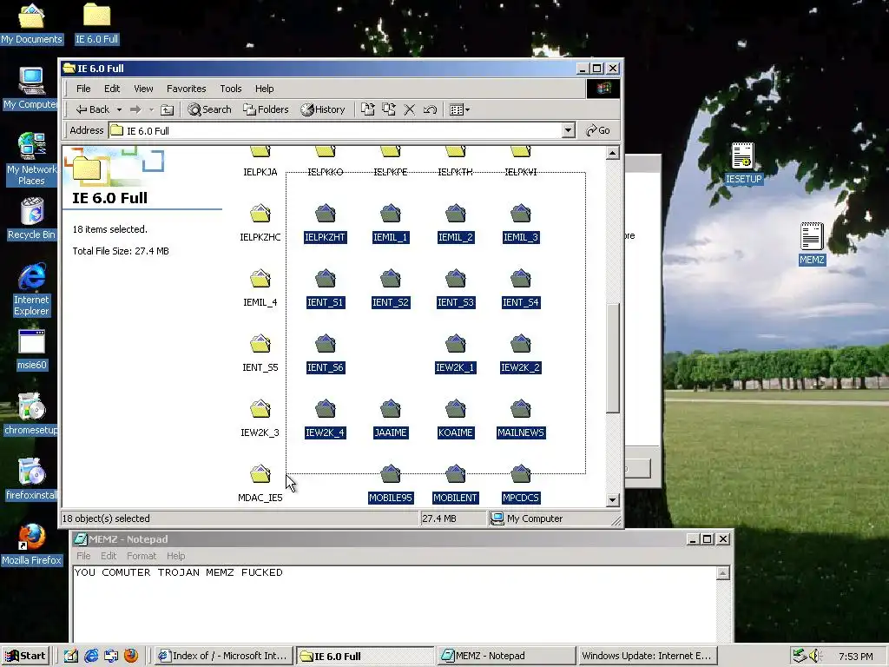Open the Back history dropdown arrow

click(x=119, y=109)
